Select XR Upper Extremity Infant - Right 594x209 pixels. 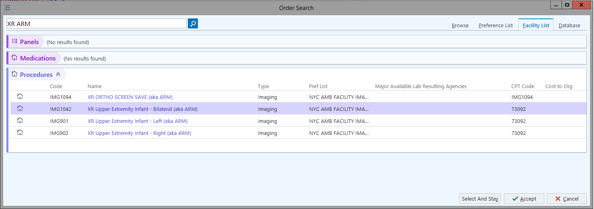click(x=139, y=133)
